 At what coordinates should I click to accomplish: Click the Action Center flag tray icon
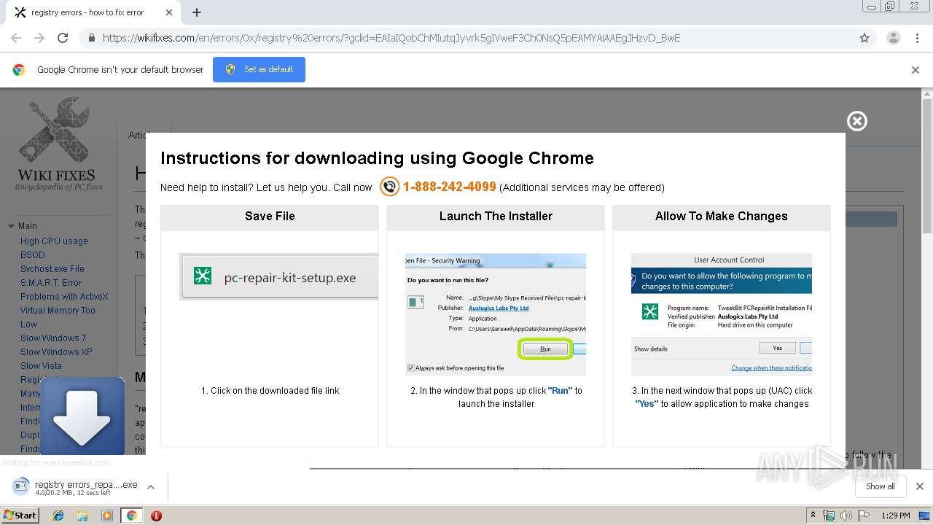864,516
